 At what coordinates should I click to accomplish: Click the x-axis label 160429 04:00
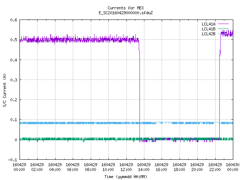pyautogui.click(x=55, y=167)
